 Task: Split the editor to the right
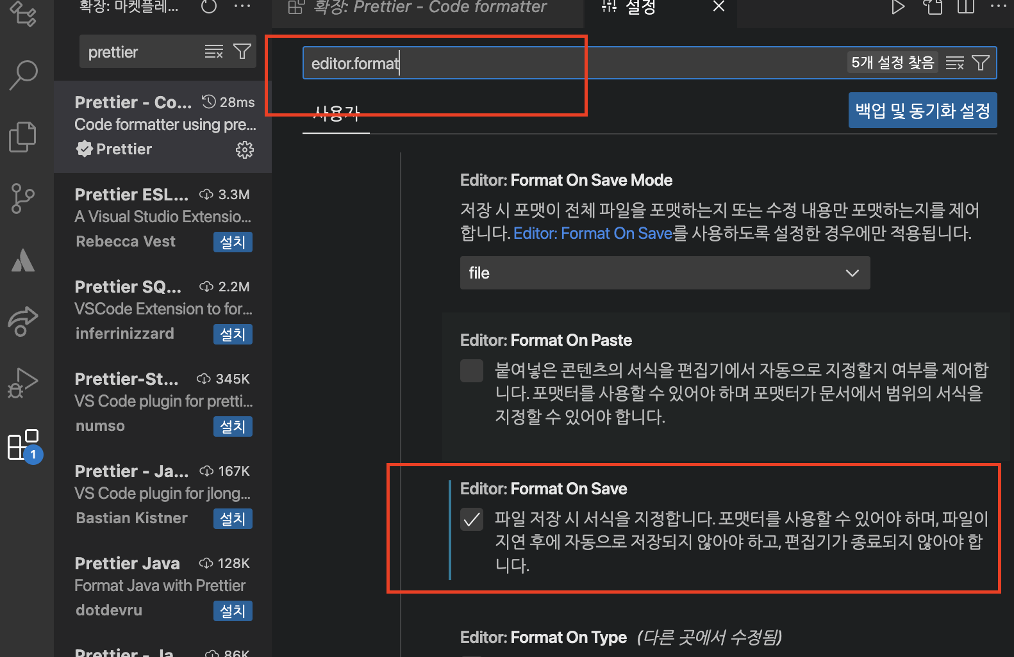966,7
